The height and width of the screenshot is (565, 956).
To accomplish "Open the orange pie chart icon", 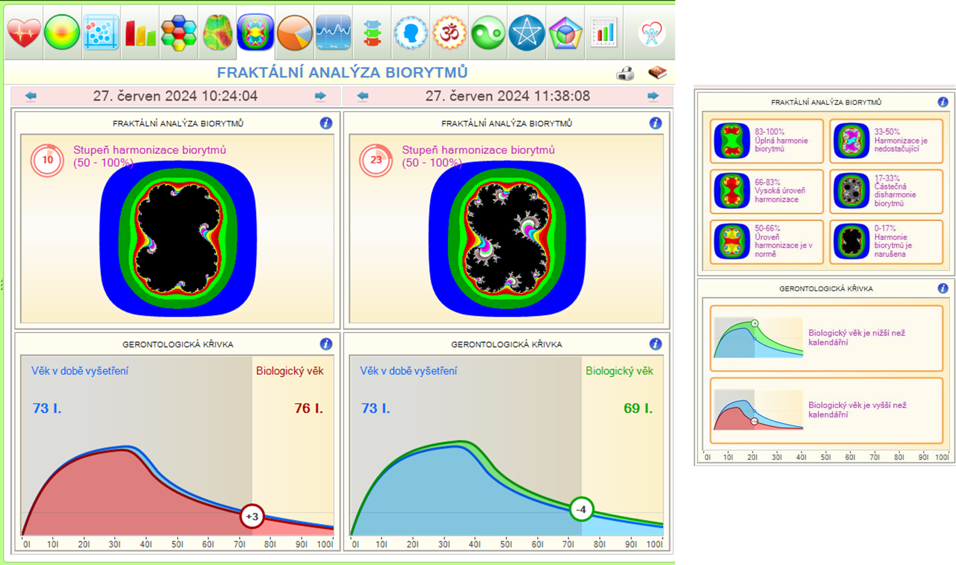I will (x=295, y=32).
